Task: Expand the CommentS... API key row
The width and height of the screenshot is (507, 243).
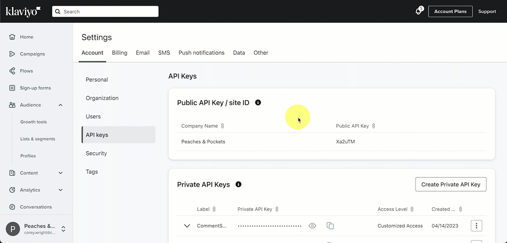Action: pos(187,226)
